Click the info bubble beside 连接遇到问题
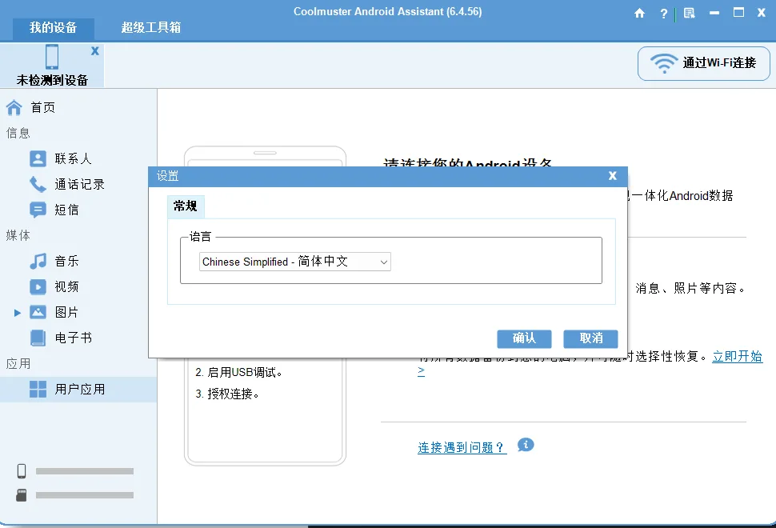The image size is (776, 528). point(526,445)
